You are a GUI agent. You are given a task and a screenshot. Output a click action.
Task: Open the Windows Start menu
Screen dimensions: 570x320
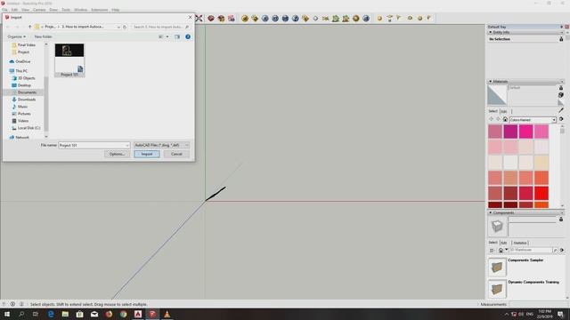click(x=6, y=314)
